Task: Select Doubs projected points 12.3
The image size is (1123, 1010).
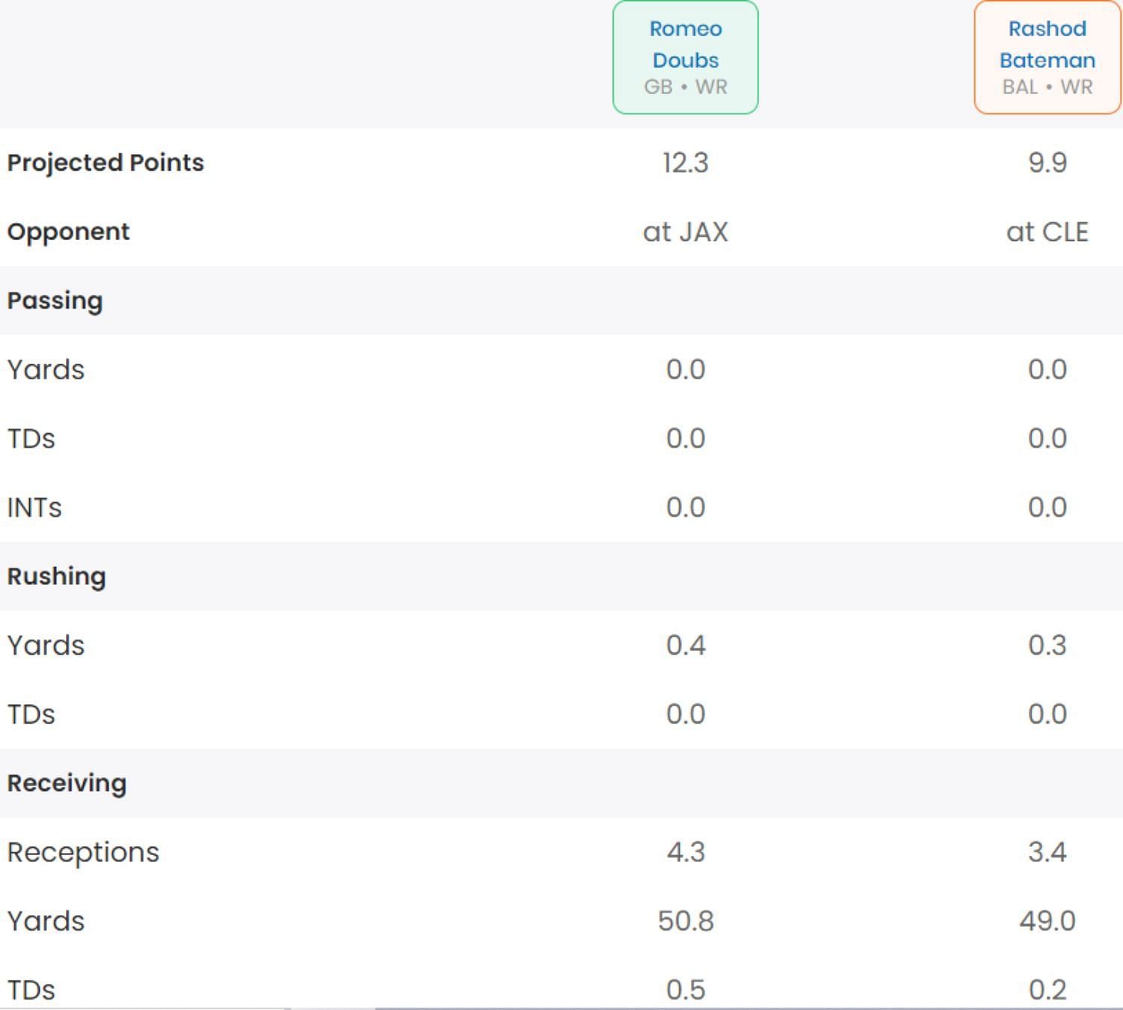Action: tap(685, 162)
